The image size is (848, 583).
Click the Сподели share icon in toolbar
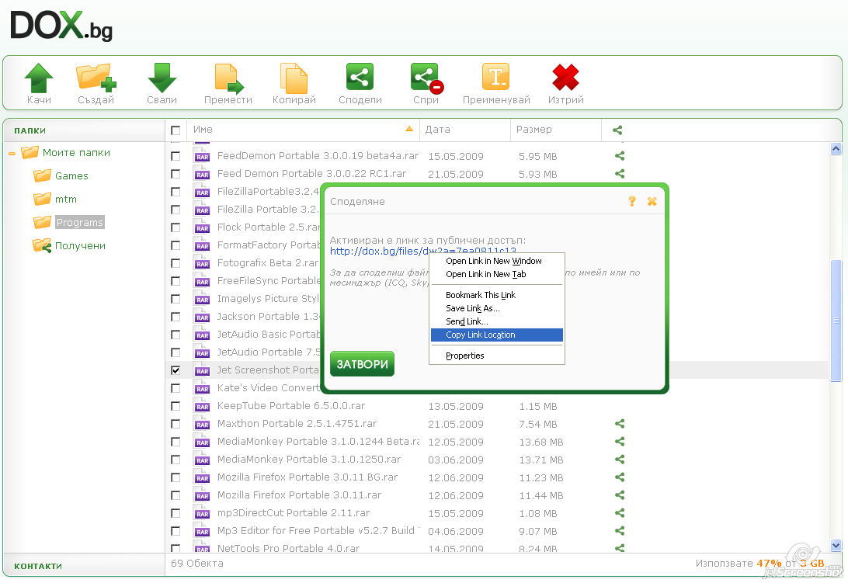pos(360,78)
